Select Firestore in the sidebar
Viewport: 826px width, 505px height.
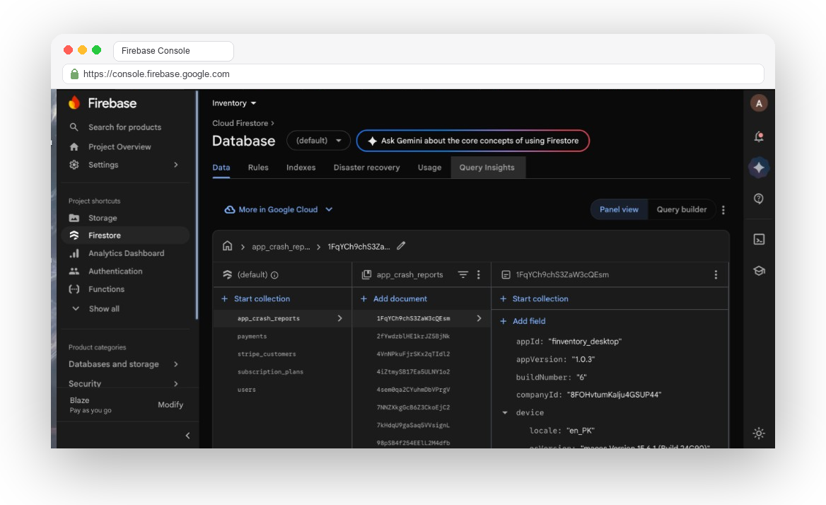tap(125, 236)
